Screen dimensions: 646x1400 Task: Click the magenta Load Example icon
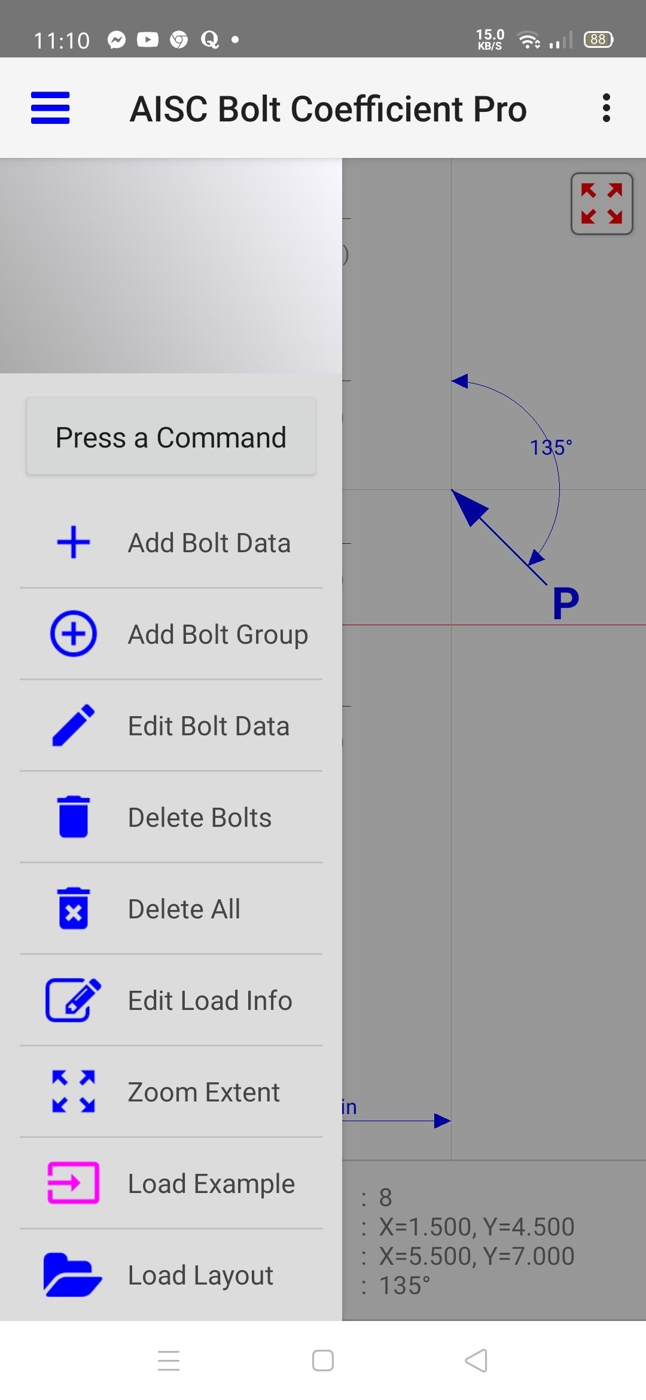click(x=72, y=1183)
